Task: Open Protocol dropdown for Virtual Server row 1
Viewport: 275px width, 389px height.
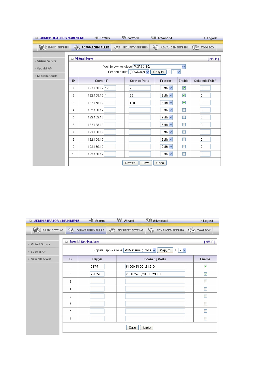Action: (167, 88)
